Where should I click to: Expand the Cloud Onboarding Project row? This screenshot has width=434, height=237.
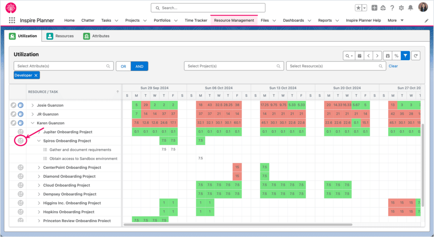pos(39,185)
